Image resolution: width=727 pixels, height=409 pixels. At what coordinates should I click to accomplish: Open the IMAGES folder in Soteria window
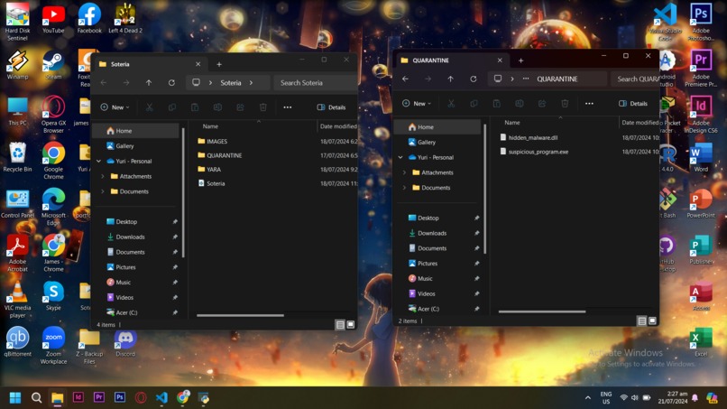[x=212, y=141]
